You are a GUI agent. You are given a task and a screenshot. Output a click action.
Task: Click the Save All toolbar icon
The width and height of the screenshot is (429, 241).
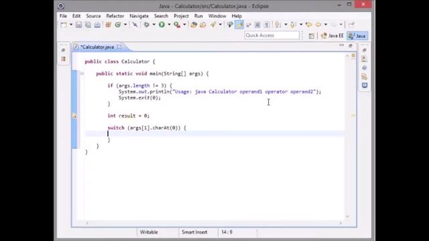coord(88,25)
